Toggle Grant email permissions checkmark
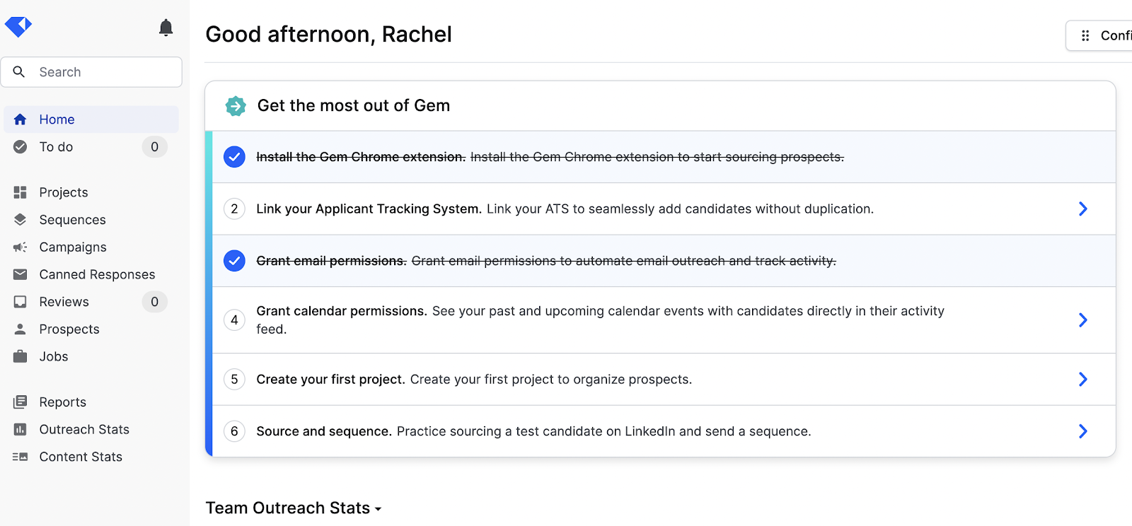1132x526 pixels. click(x=234, y=261)
